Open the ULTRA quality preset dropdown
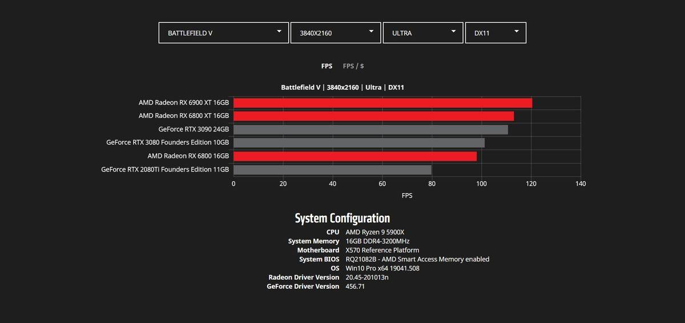The image size is (685, 323). tap(422, 32)
